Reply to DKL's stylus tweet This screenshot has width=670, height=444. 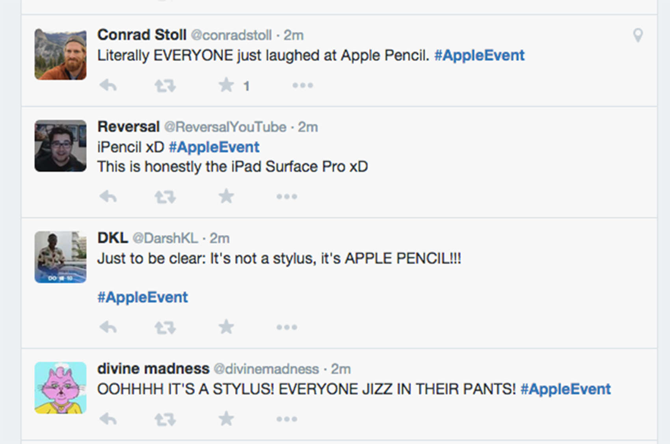pos(108,327)
